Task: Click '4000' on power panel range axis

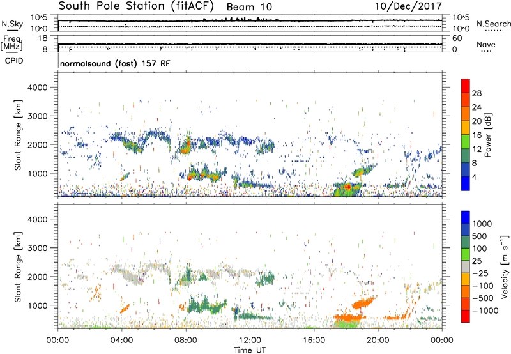Action: point(37,88)
